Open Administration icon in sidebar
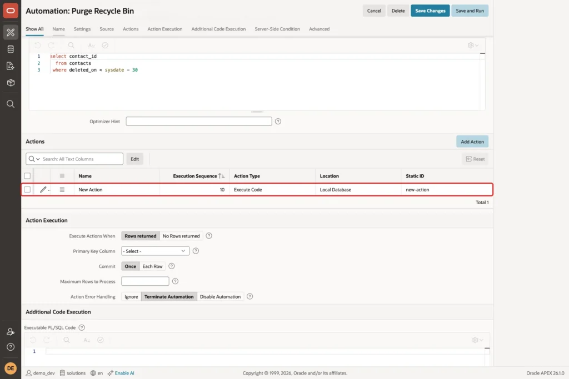Screen dimensions: 569x379 (x=11, y=331)
